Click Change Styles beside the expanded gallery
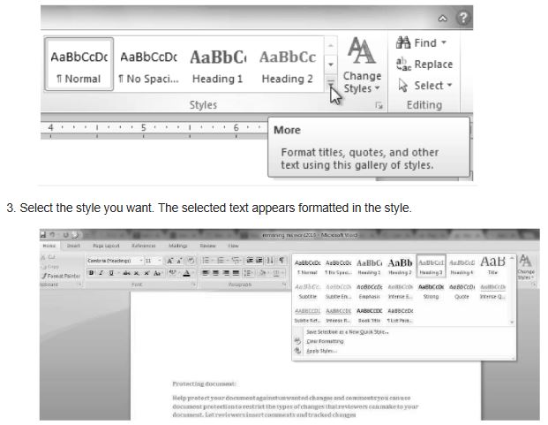The height and width of the screenshot is (425, 548). coord(525,267)
